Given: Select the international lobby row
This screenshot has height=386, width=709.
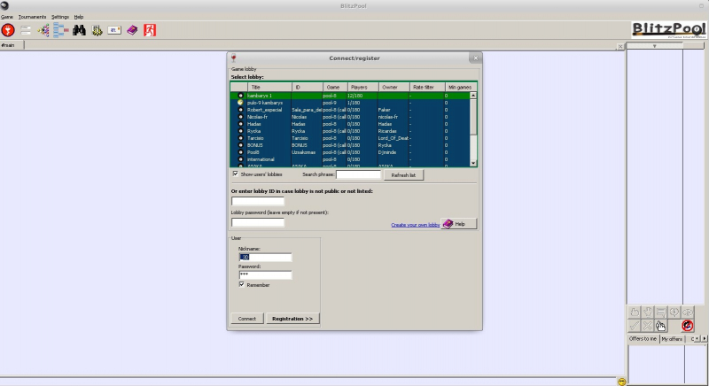Looking at the screenshot, I should (x=350, y=159).
